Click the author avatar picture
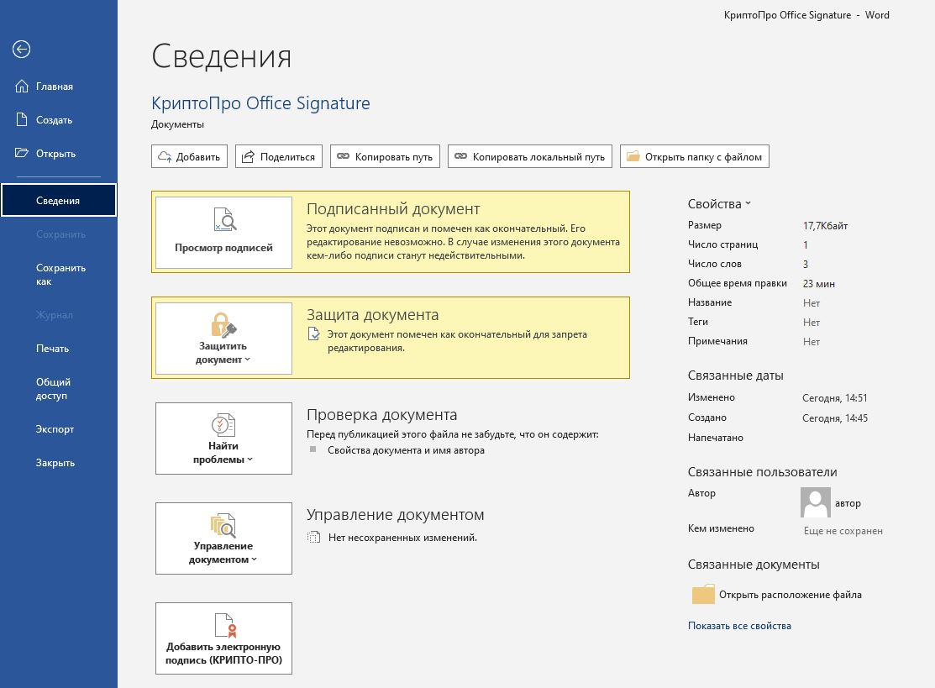Viewport: 935px width, 688px height. point(816,502)
